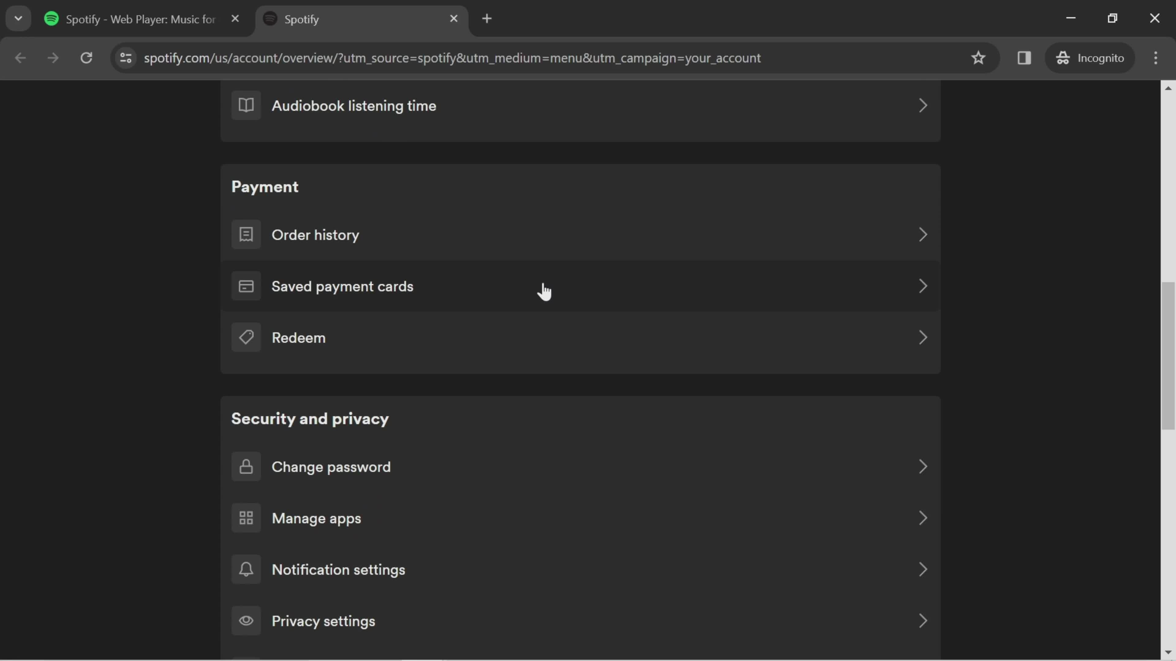Click the Redeem tag icon
The width and height of the screenshot is (1176, 661).
(246, 338)
